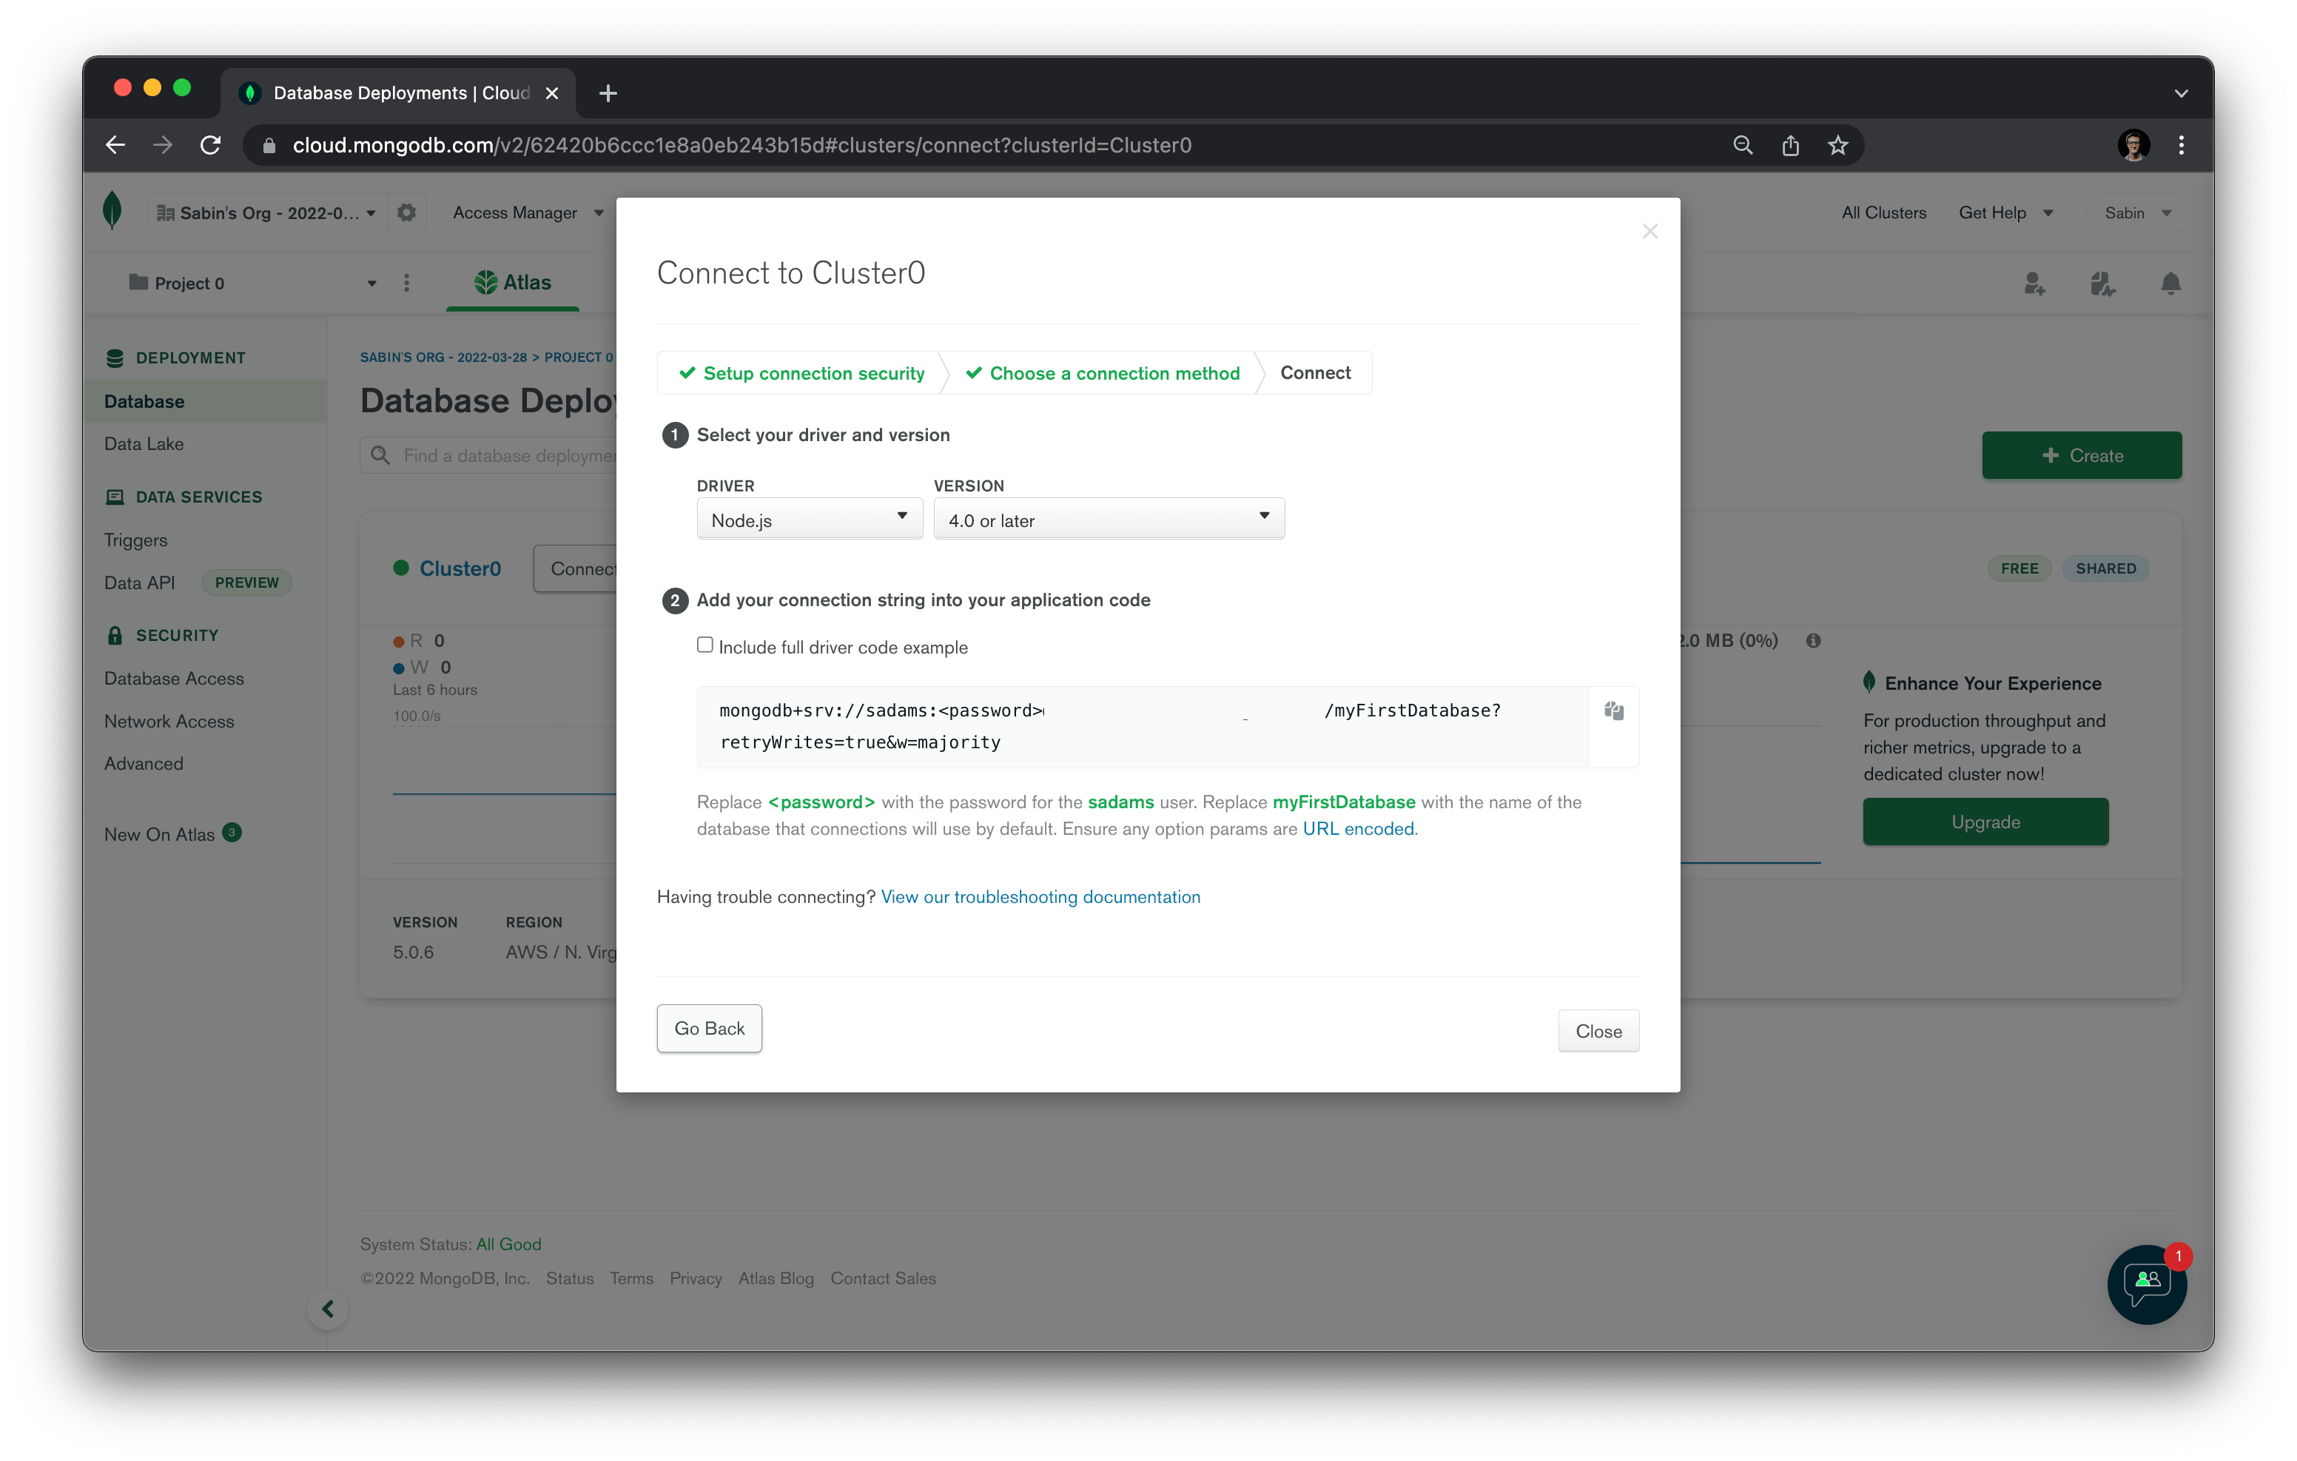This screenshot has width=2297, height=1461.
Task: Open the URL encoded link
Action: [x=1359, y=828]
